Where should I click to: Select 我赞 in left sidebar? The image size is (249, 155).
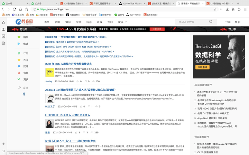pos(23,73)
